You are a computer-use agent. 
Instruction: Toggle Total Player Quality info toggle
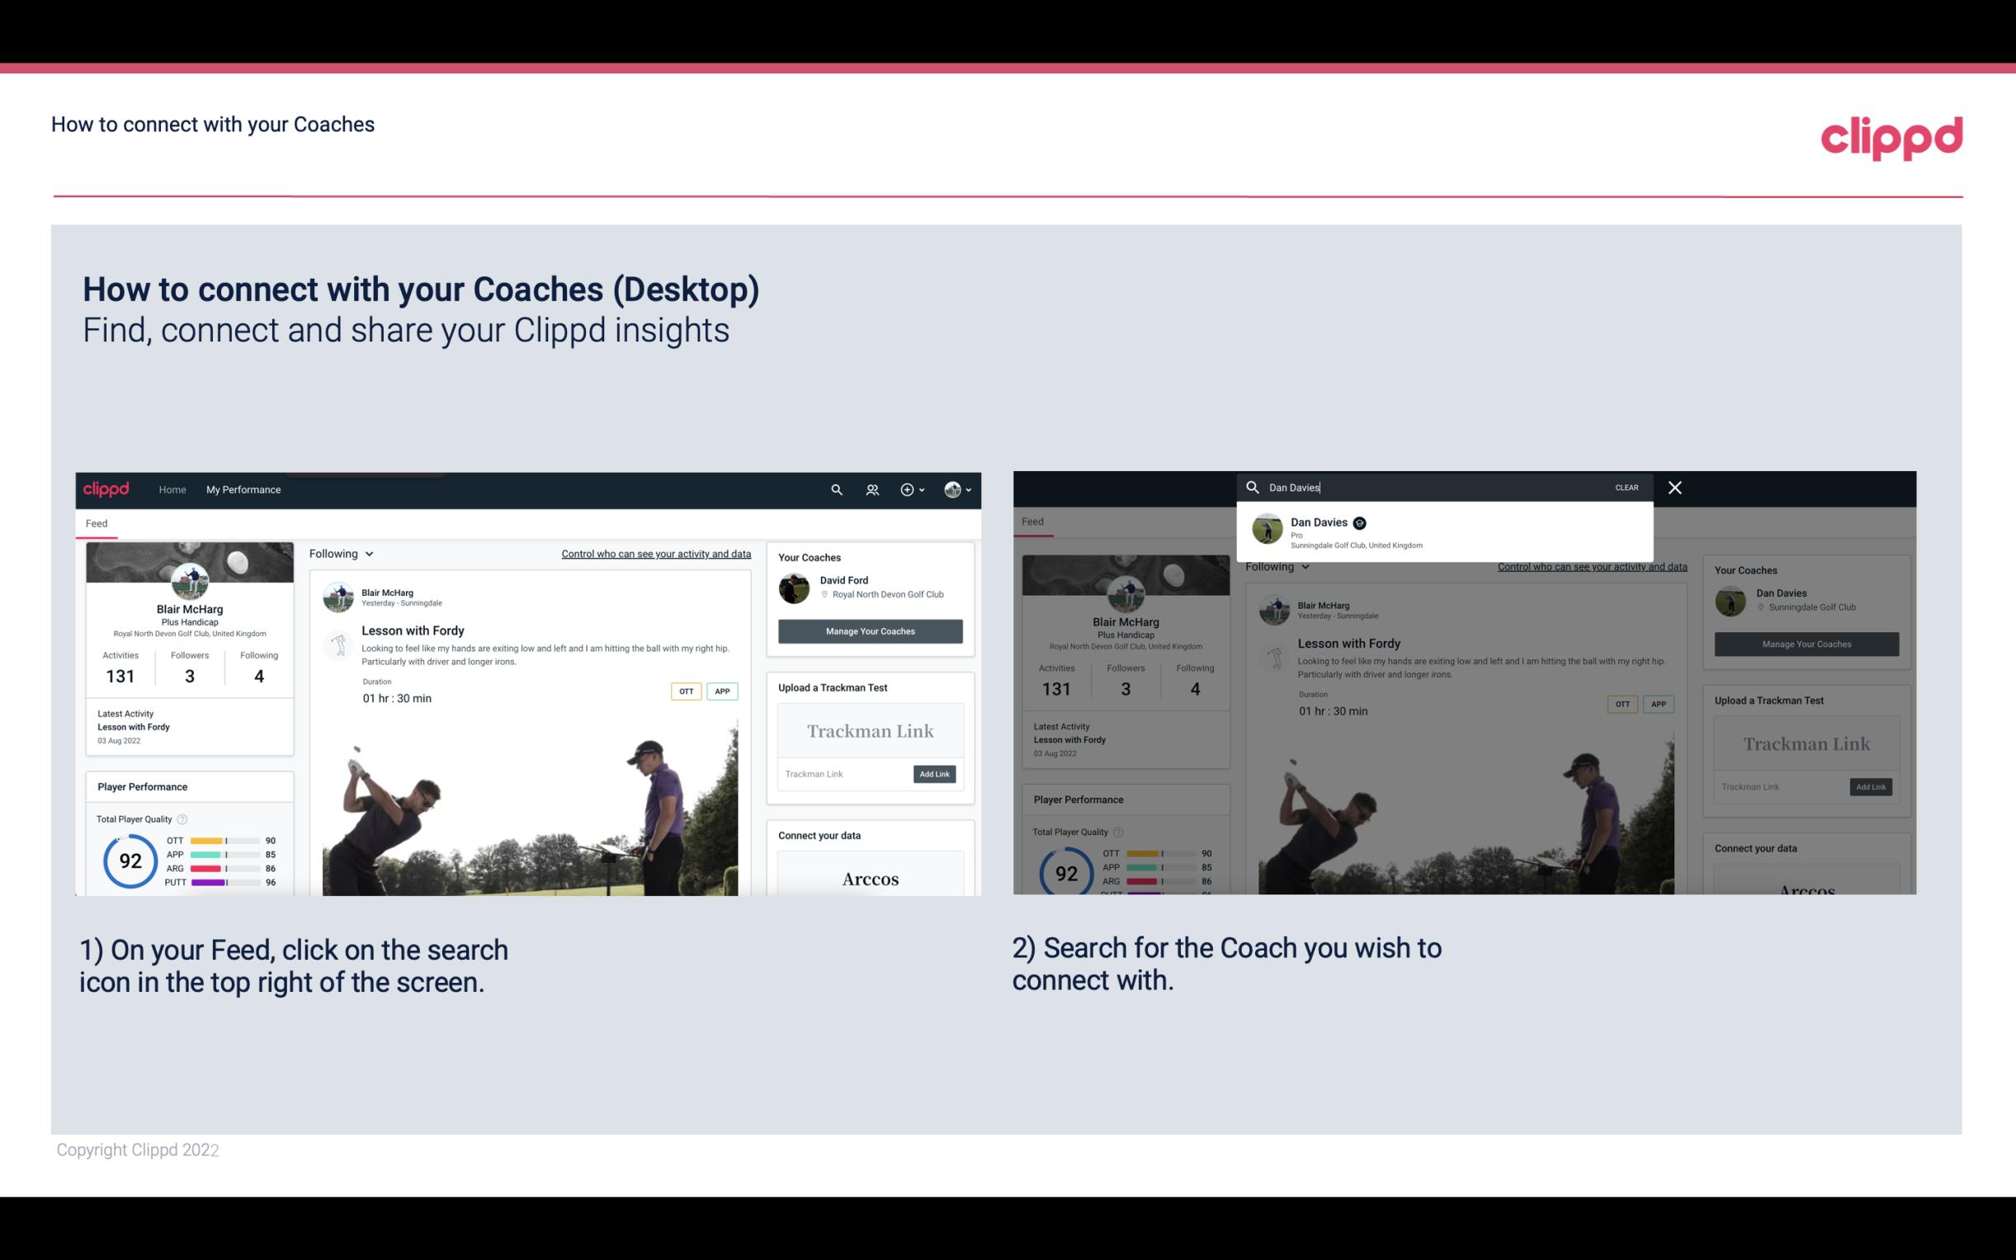[x=183, y=817]
